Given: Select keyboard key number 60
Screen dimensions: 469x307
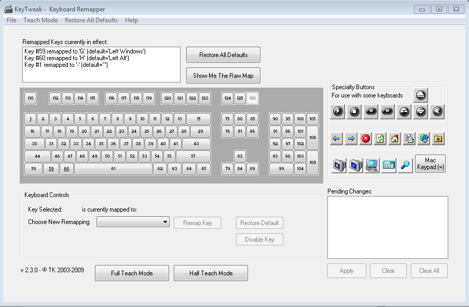Looking at the screenshot, I should pyautogui.click(x=66, y=169).
